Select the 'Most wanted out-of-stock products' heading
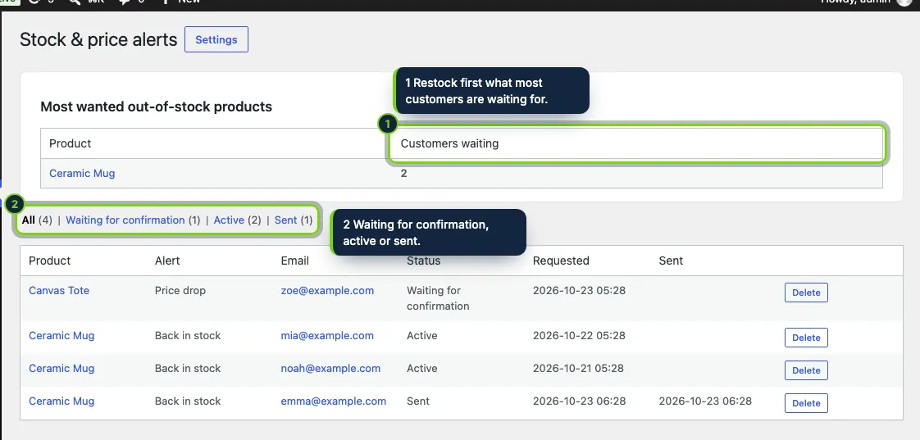 pyautogui.click(x=156, y=107)
